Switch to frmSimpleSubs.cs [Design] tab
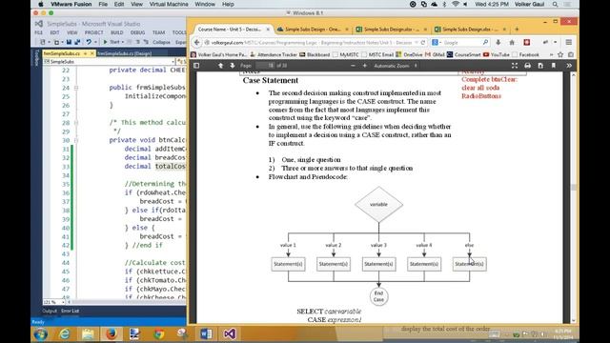This screenshot has height=343, width=610. [125, 53]
